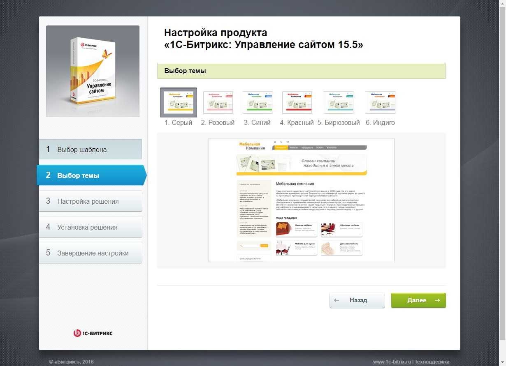
Task: Jump to step 4 Установка решения
Action: coord(91,227)
